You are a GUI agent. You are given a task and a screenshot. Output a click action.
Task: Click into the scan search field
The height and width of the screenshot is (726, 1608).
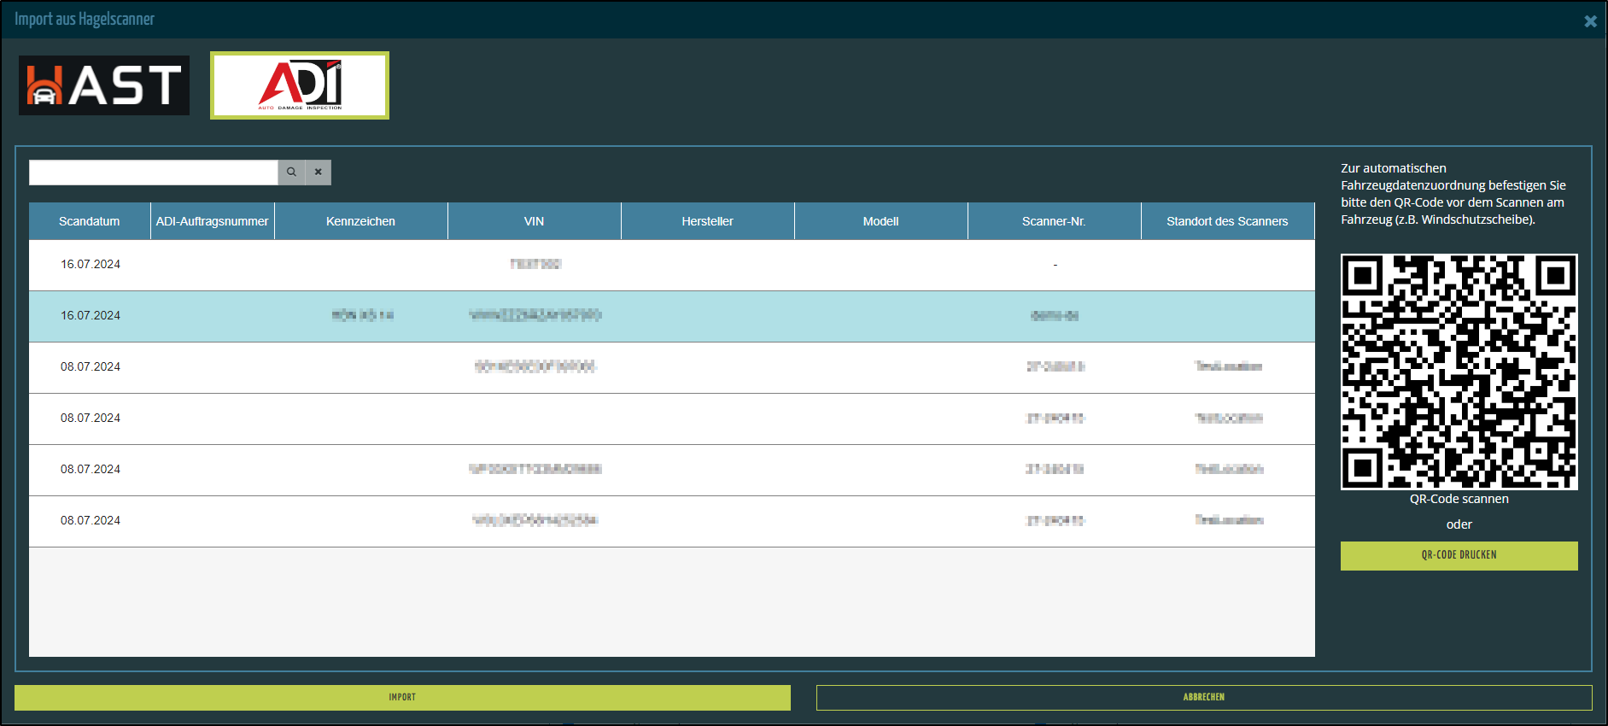(154, 173)
